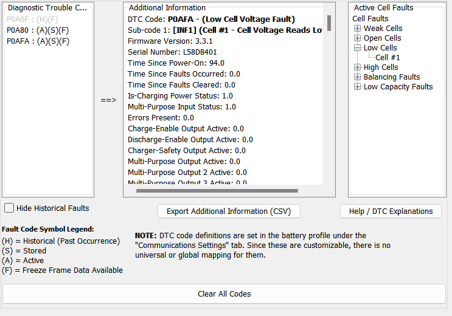Expand the High Cells tree node

tap(357, 67)
